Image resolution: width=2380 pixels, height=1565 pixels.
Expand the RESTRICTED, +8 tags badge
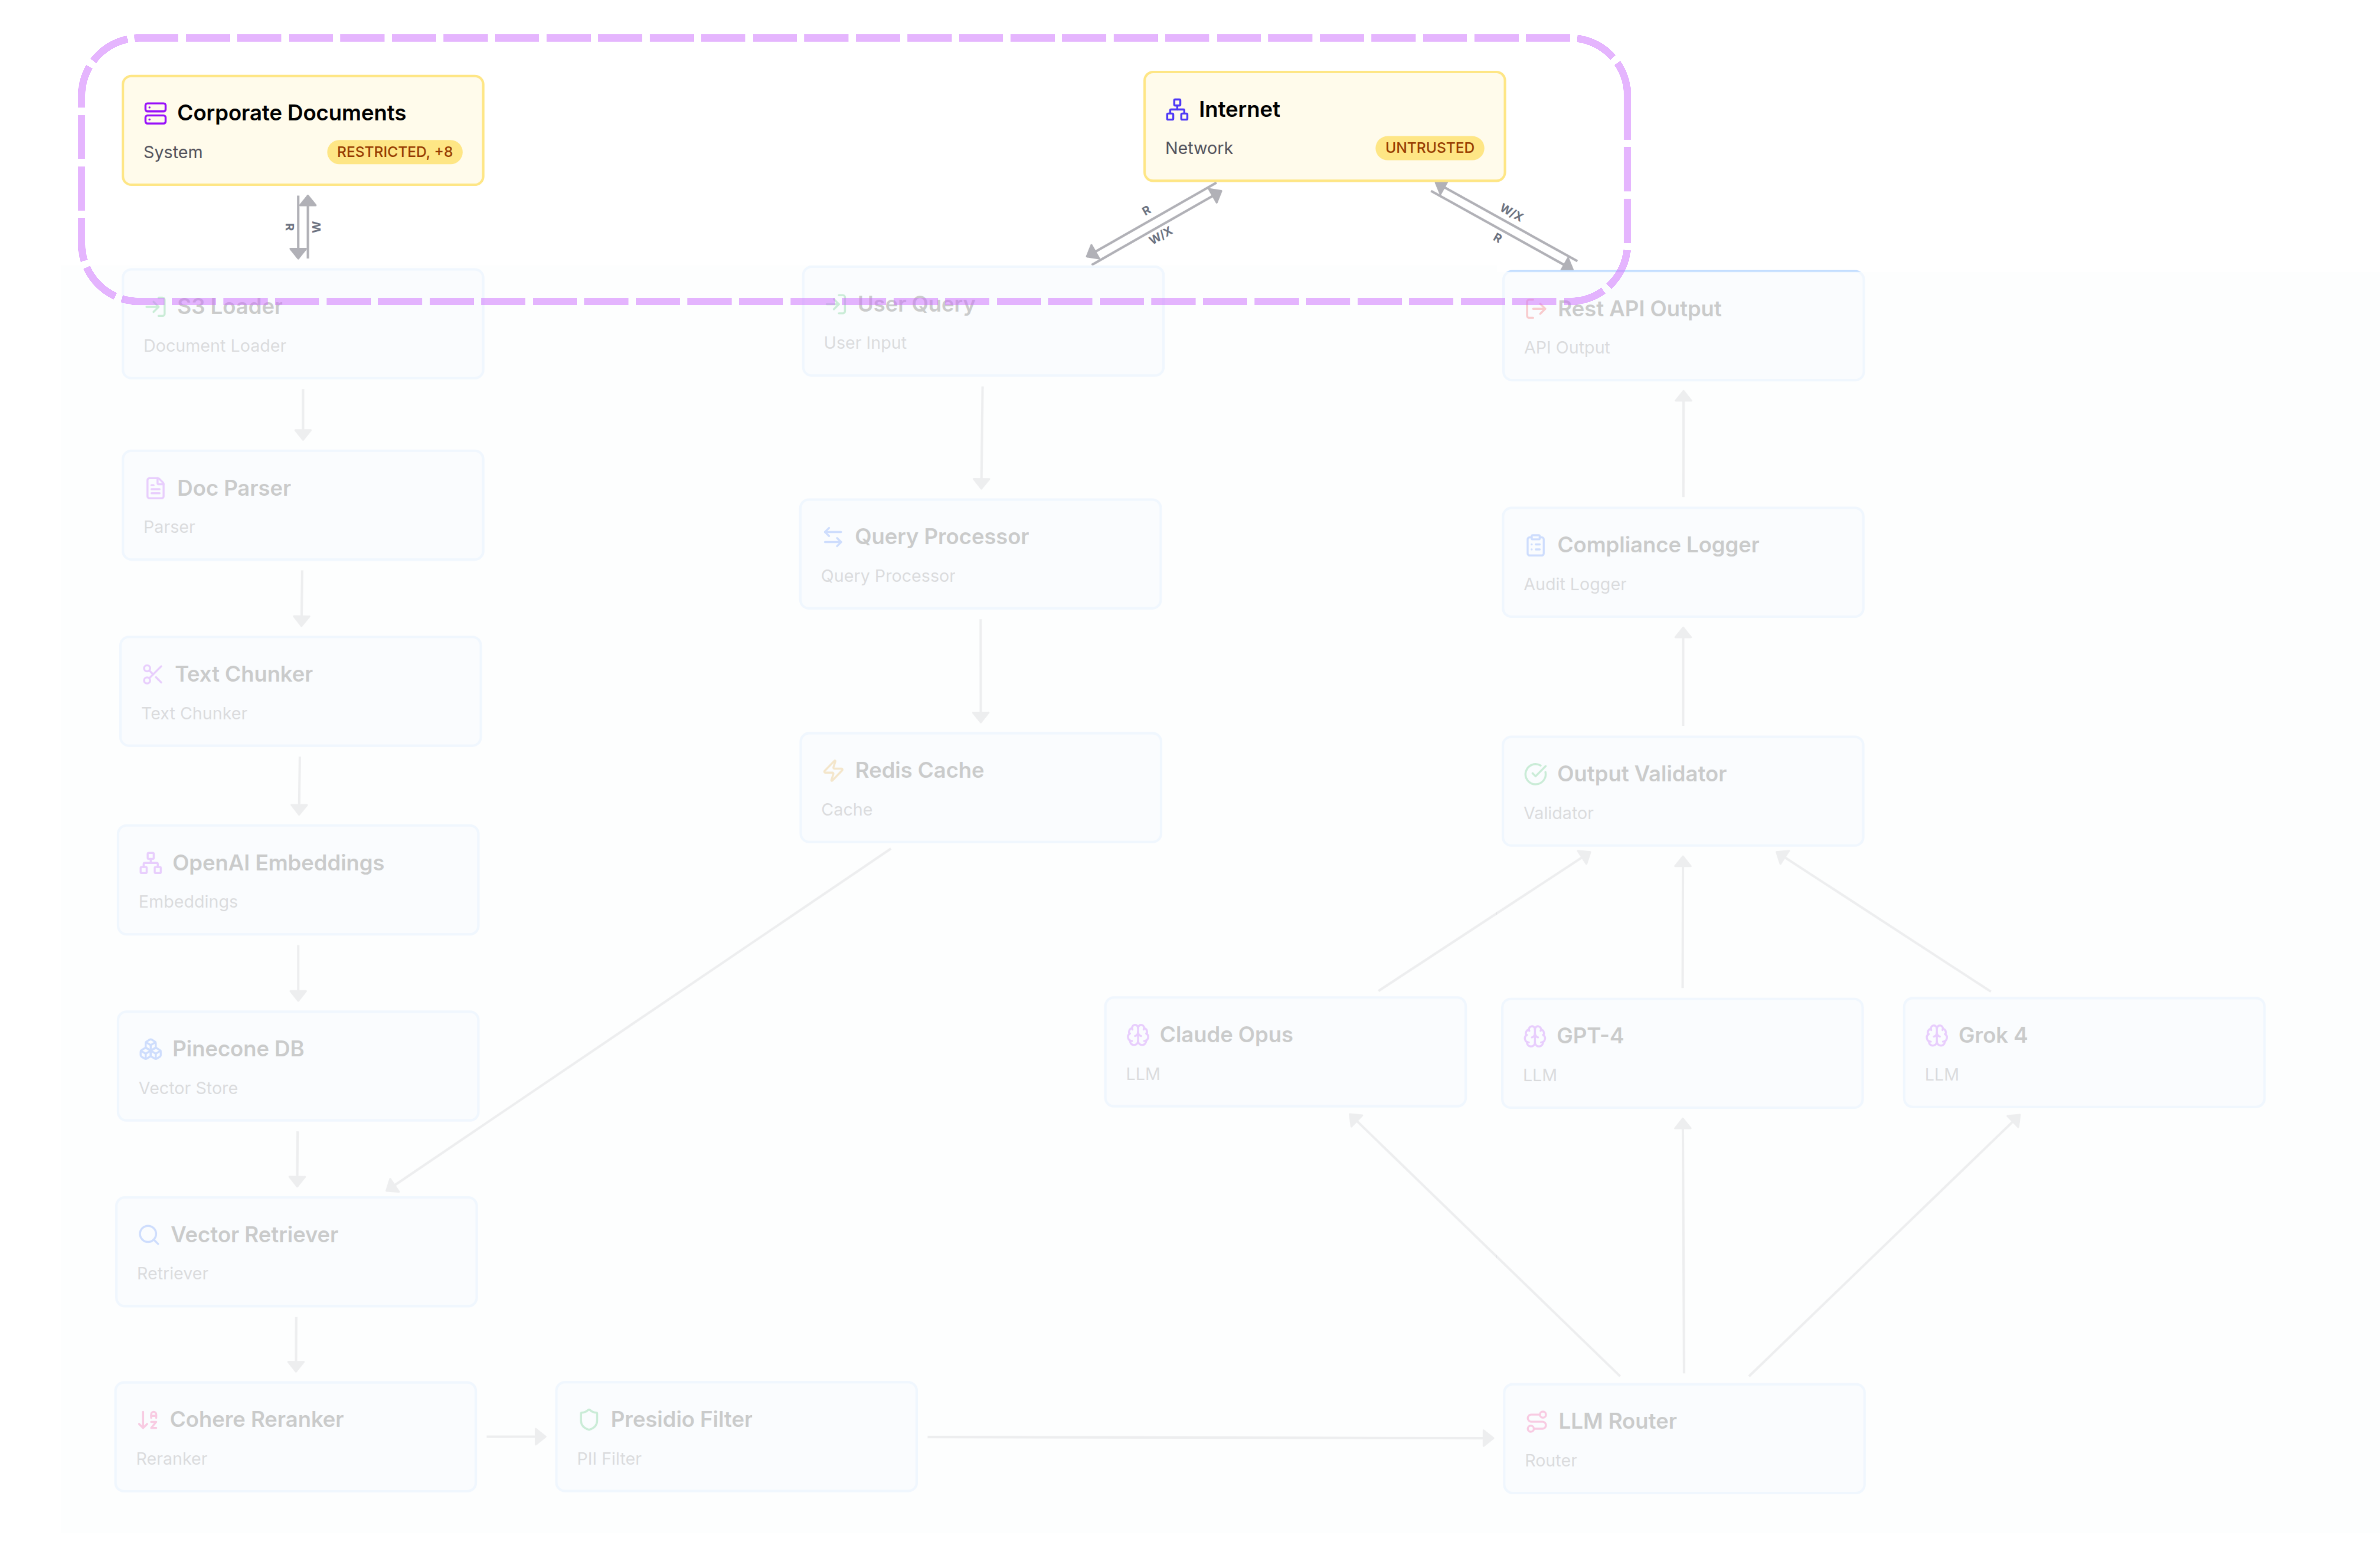394,152
